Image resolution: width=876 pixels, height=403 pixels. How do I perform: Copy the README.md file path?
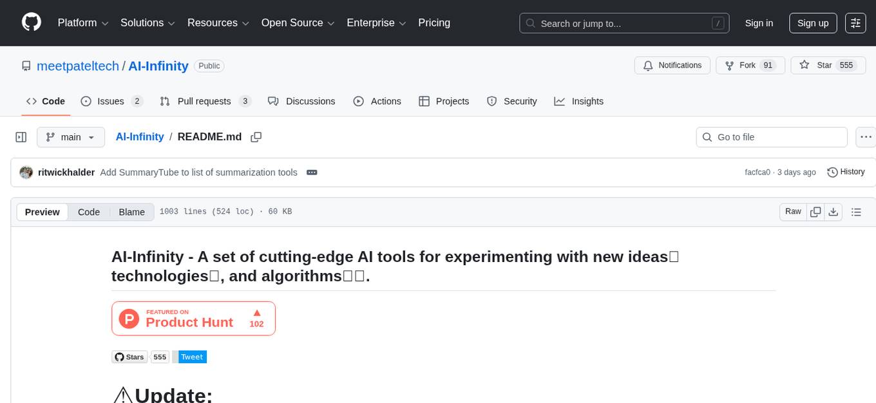click(x=256, y=137)
